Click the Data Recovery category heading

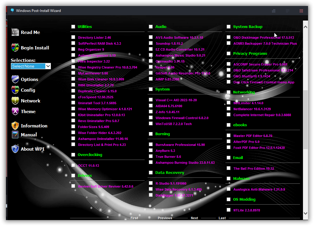[x=170, y=173]
